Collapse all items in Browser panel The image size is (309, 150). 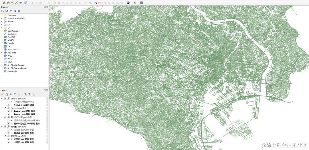coord(15,11)
